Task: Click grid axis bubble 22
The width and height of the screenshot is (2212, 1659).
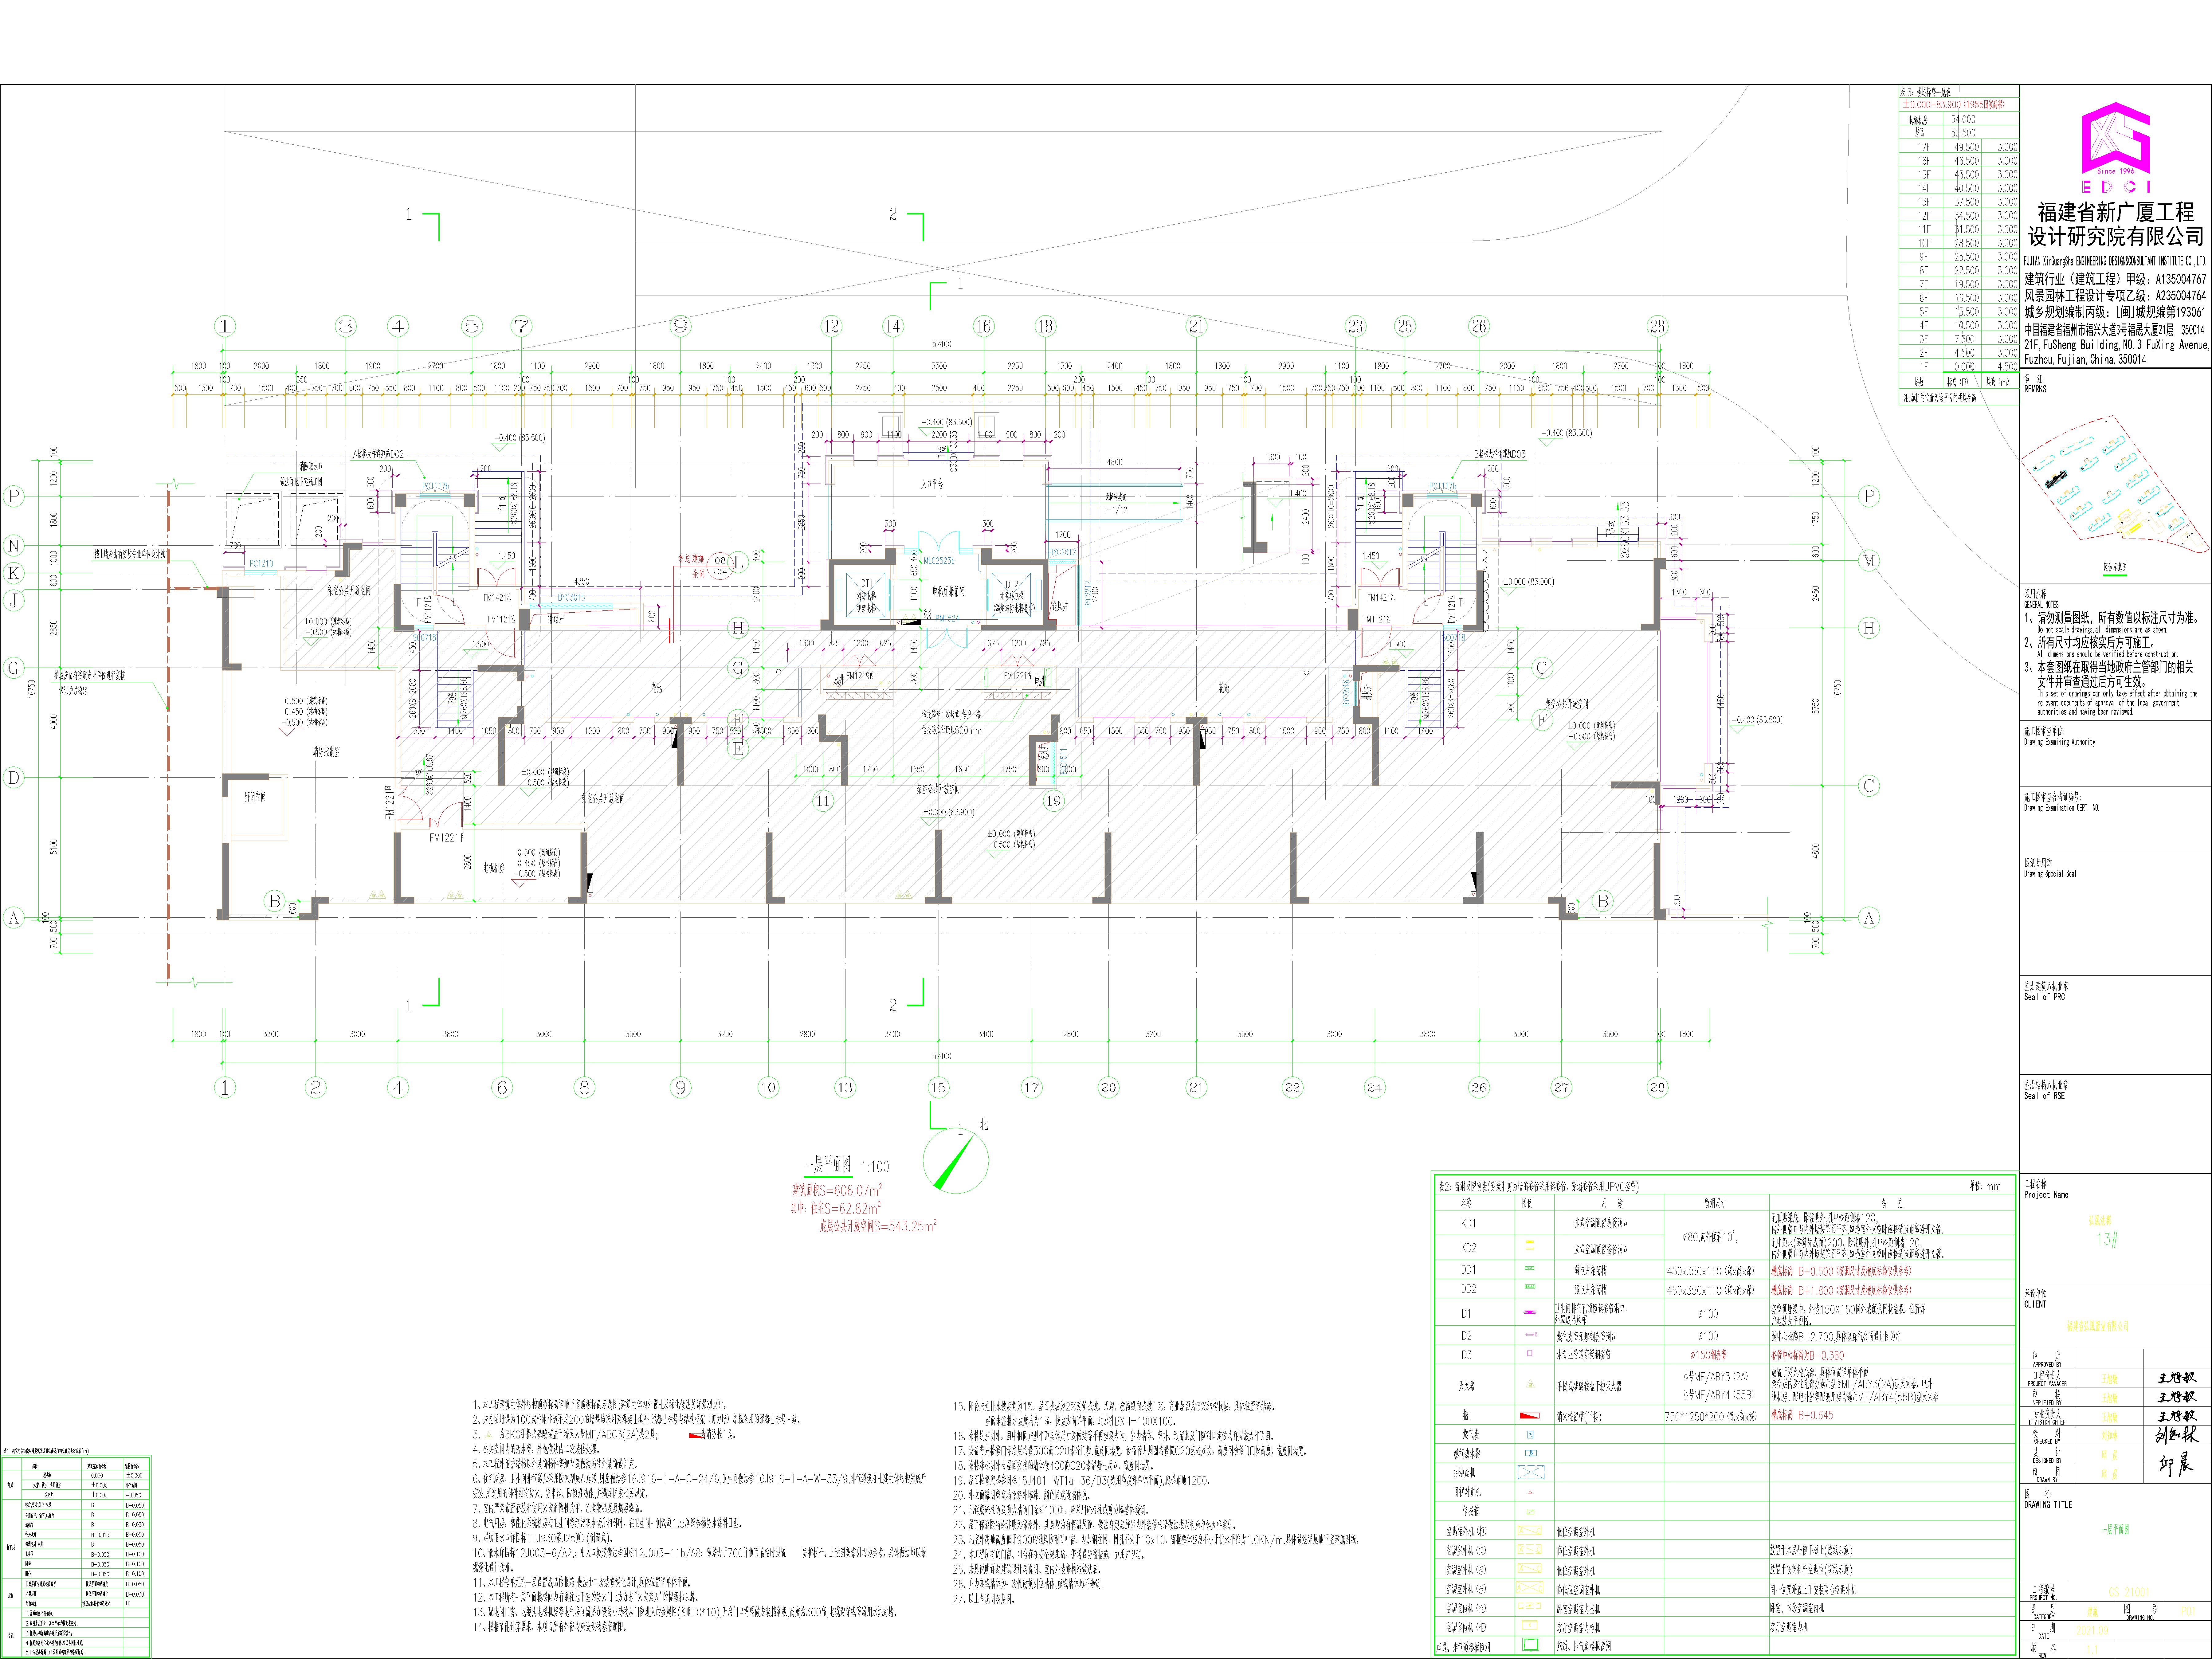Action: [x=1293, y=1087]
